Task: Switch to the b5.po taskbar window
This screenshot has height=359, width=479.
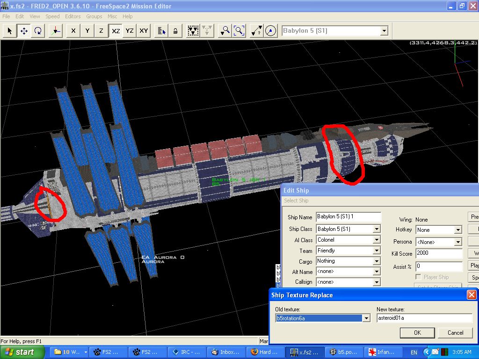Action: coord(344,352)
